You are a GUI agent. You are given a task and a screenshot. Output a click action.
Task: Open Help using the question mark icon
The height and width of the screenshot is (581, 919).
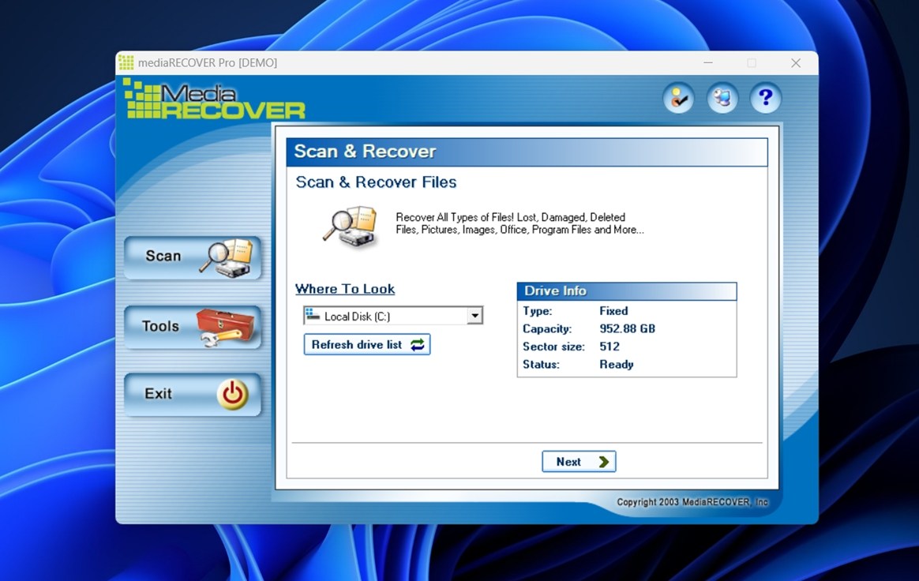pyautogui.click(x=765, y=98)
